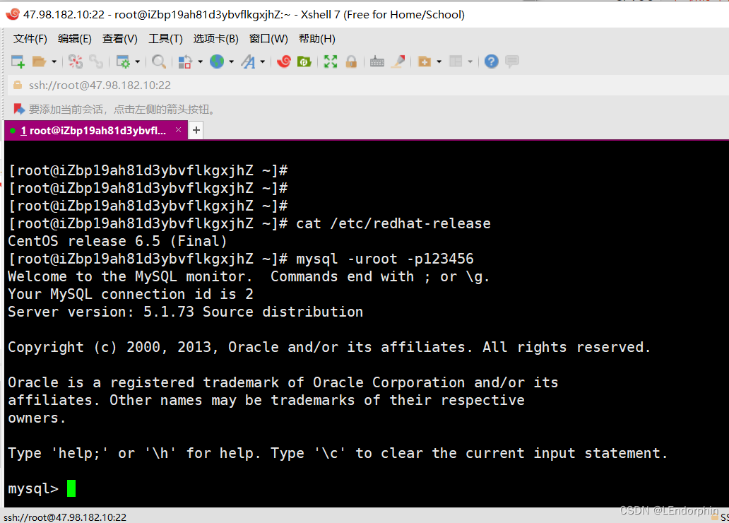The height and width of the screenshot is (523, 729).
Task: Click the Font icon
Action: (248, 61)
